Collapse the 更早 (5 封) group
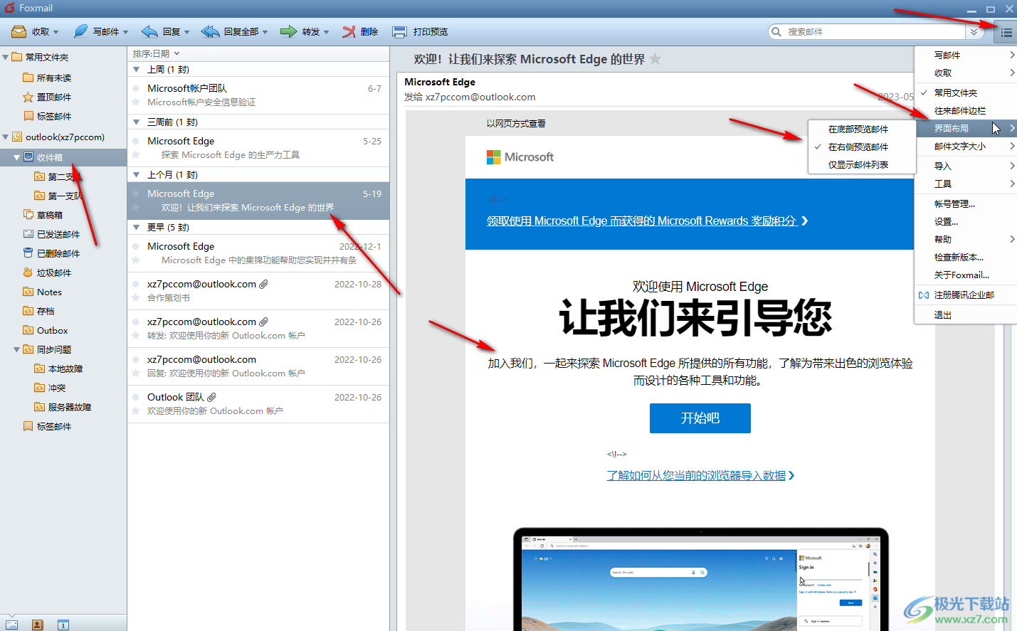 tap(137, 228)
